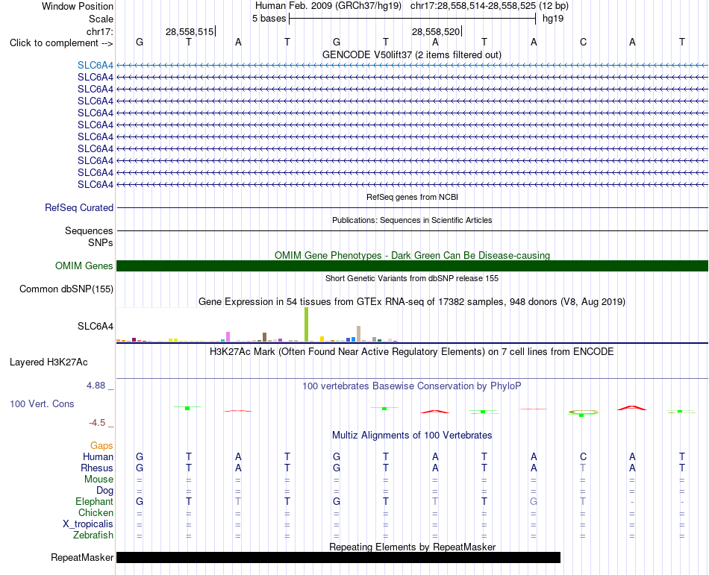Click the 'Common dbSNP(155)' track label
The image size is (709, 575).
pyautogui.click(x=66, y=289)
